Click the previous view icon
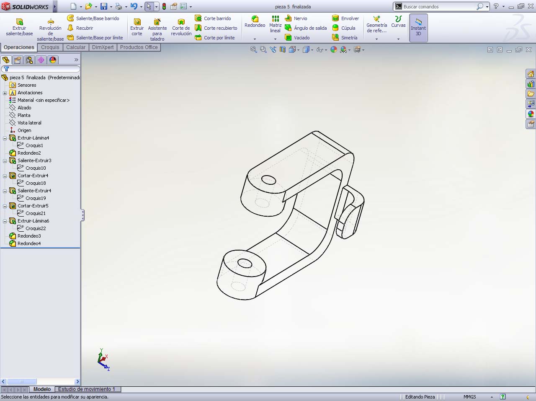This screenshot has height=401, width=536. [x=273, y=49]
